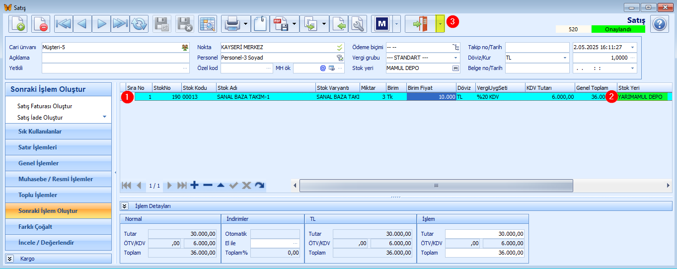Expand the Ödeme biçimi selector

click(455, 47)
